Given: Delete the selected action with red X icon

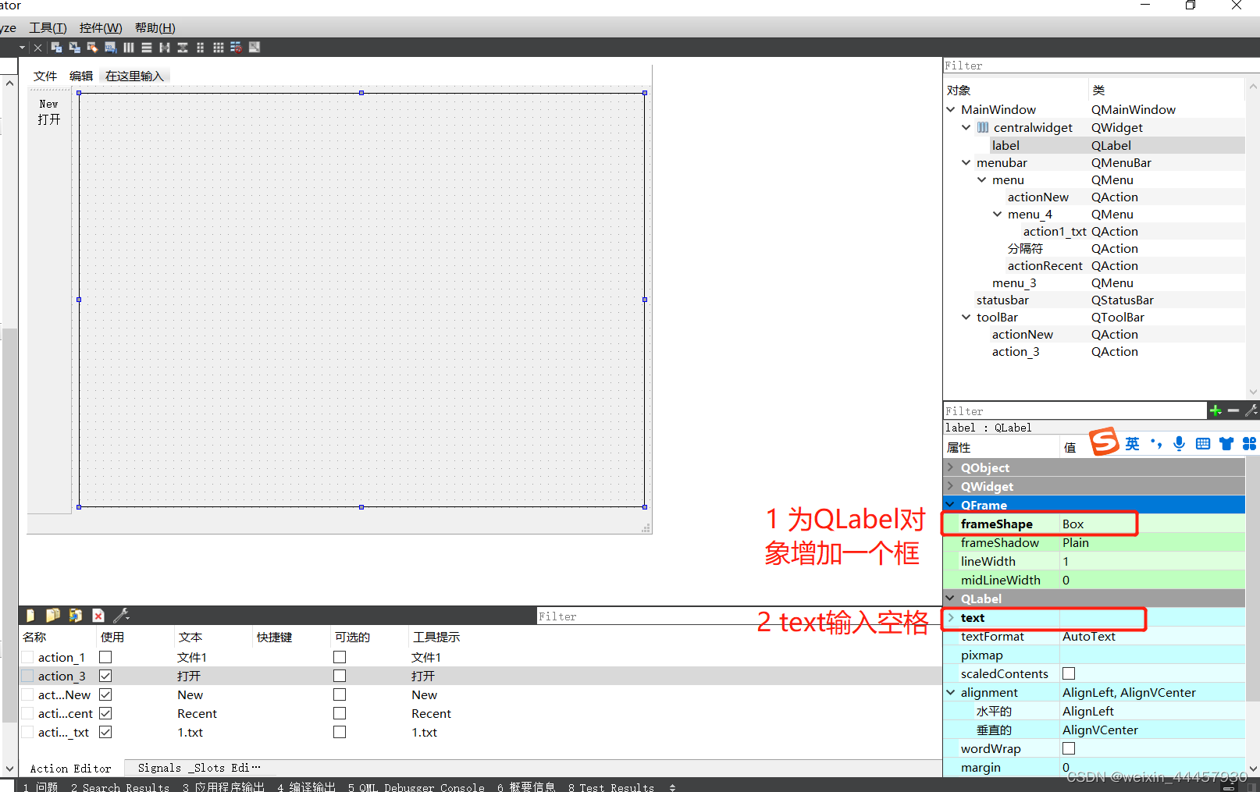Looking at the screenshot, I should [98, 616].
